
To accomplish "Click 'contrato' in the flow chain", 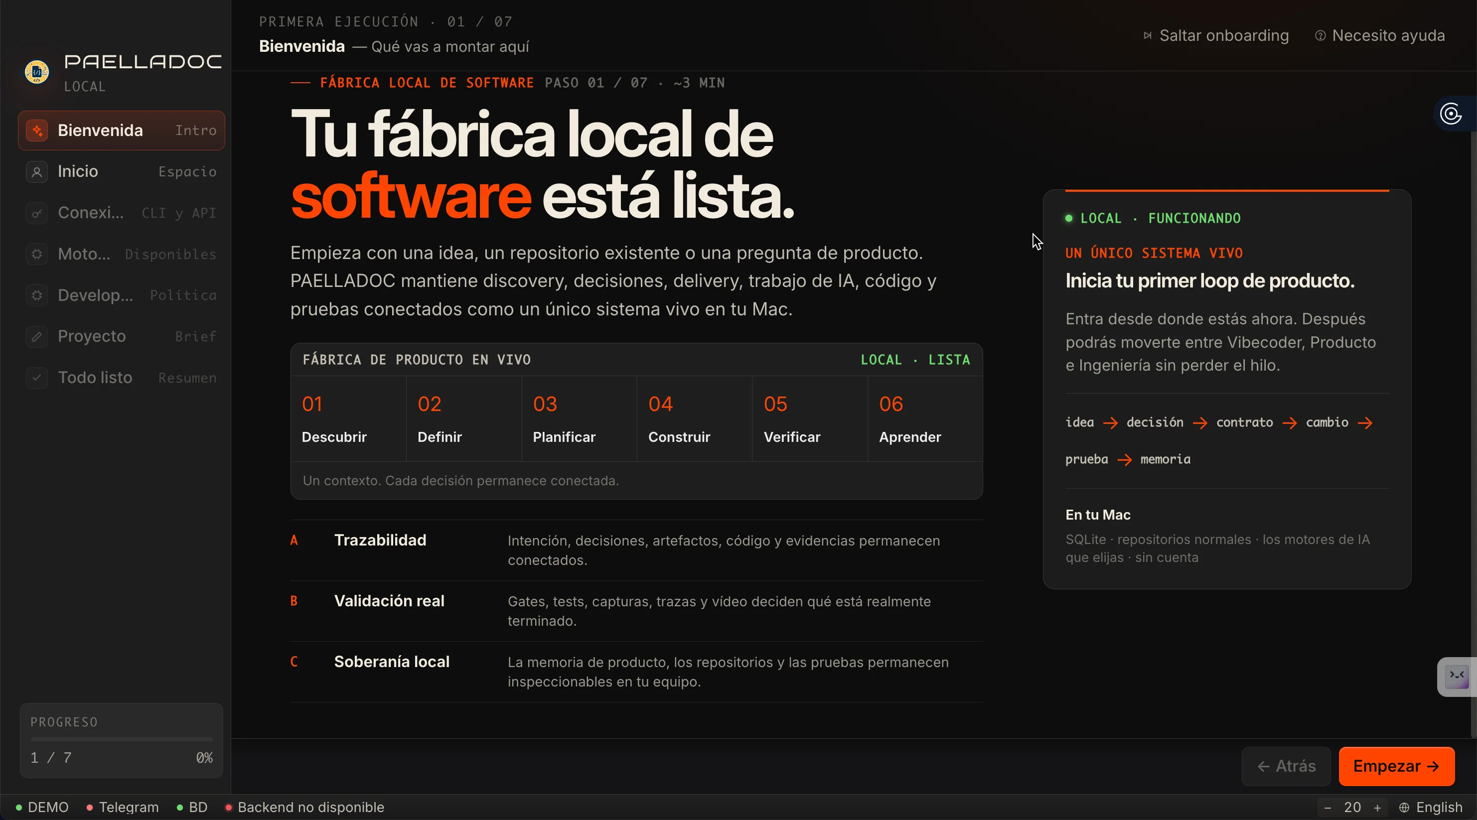I will [1244, 423].
